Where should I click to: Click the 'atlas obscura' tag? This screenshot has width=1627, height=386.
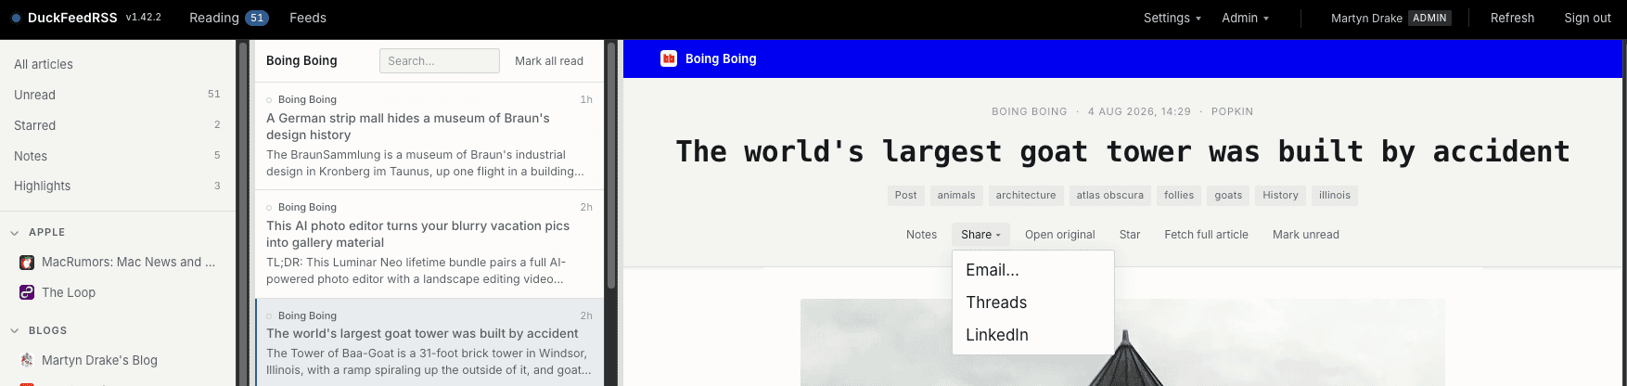pyautogui.click(x=1109, y=196)
